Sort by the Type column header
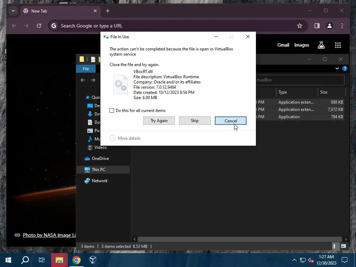The height and width of the screenshot is (267, 356). pyautogui.click(x=297, y=92)
